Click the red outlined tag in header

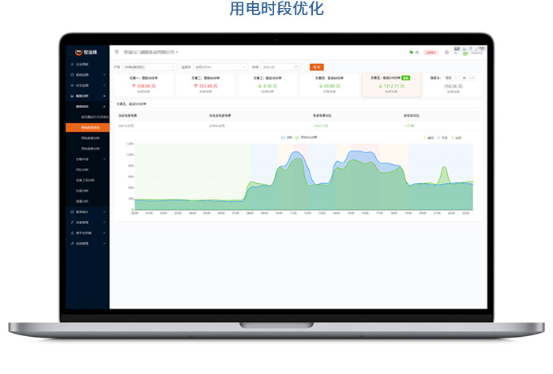click(431, 53)
